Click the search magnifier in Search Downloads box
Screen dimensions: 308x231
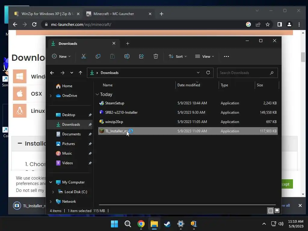272,73
